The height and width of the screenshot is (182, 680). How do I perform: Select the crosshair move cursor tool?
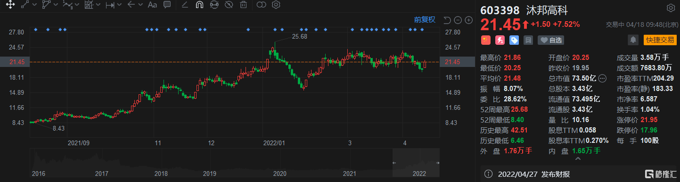[x=9, y=5]
